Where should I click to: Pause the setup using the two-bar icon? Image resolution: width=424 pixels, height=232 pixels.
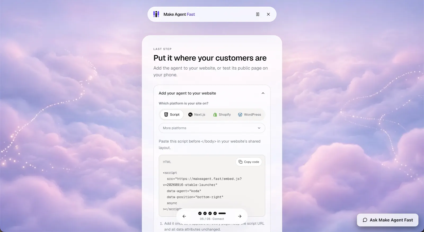point(258,14)
